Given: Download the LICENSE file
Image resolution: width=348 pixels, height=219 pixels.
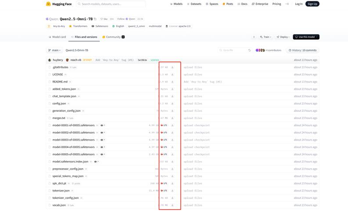Looking at the screenshot, I should [172, 74].
